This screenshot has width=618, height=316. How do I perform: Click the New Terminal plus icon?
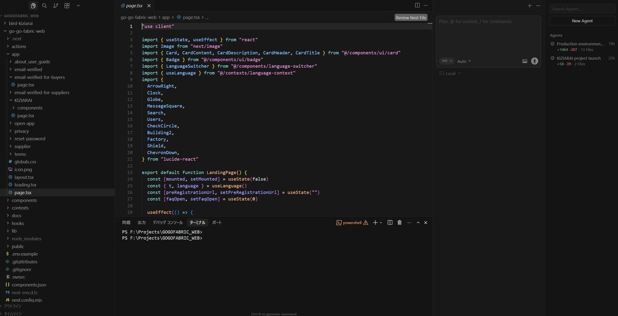click(375, 222)
